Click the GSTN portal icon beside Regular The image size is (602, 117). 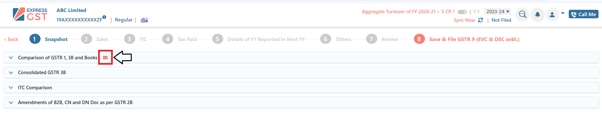[x=144, y=20]
